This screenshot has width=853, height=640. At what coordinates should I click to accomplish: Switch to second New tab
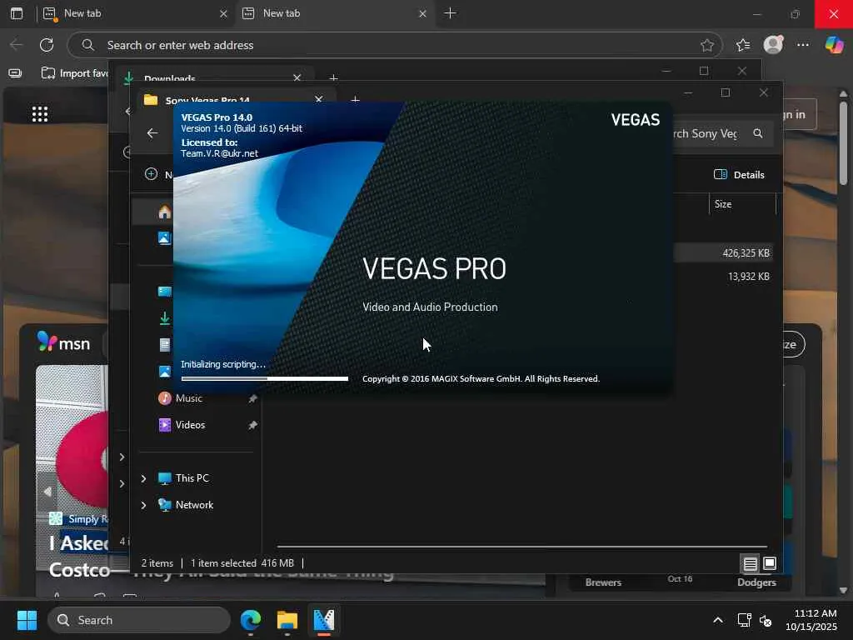(334, 13)
